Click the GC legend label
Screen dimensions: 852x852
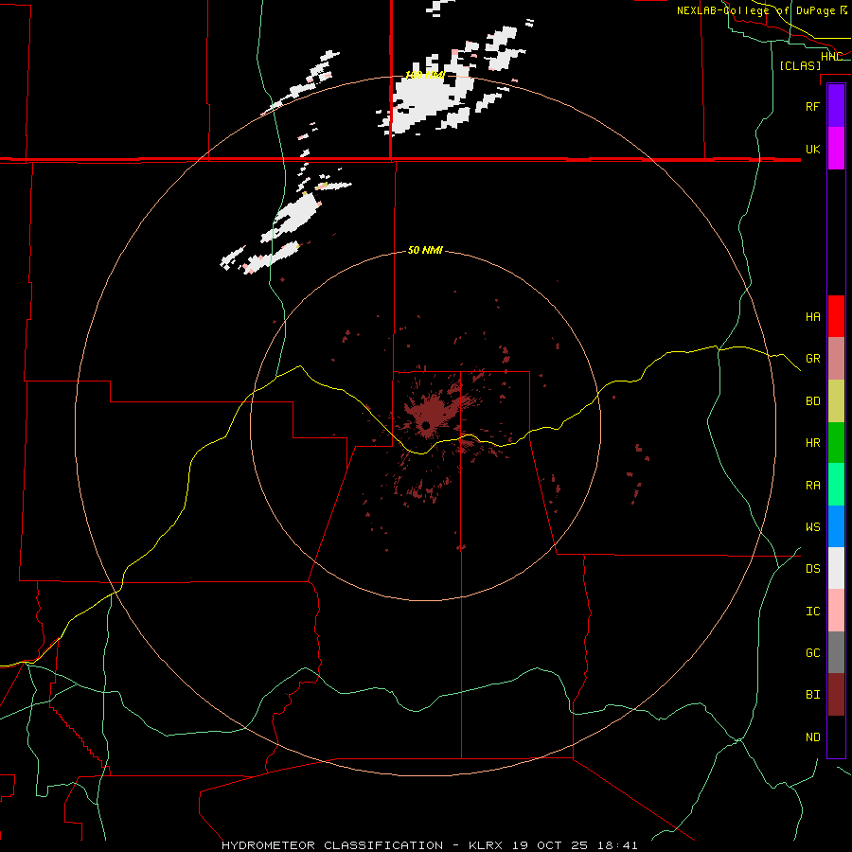(x=812, y=652)
